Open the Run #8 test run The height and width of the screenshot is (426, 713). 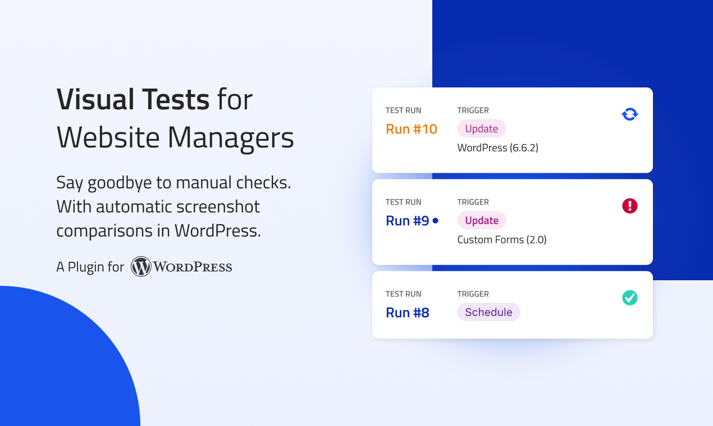tap(408, 313)
